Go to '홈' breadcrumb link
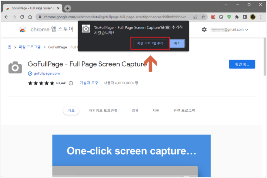Screen dimensions: 267x178 click(10, 47)
